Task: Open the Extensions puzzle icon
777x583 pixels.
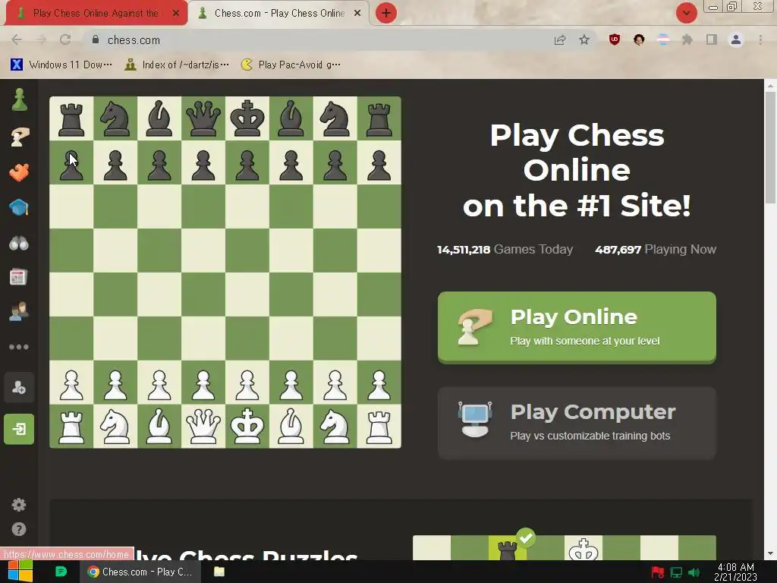Action: point(687,39)
